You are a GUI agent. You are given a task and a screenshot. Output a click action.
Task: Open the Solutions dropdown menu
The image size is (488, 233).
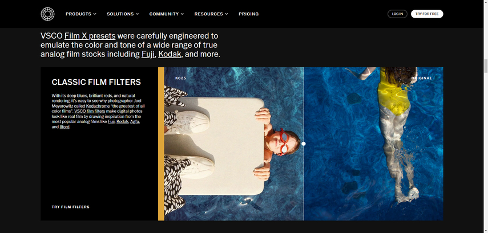click(x=123, y=14)
